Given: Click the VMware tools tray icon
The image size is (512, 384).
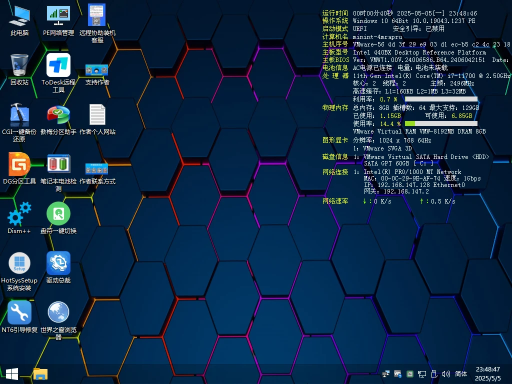Looking at the screenshot, I should point(397,374).
